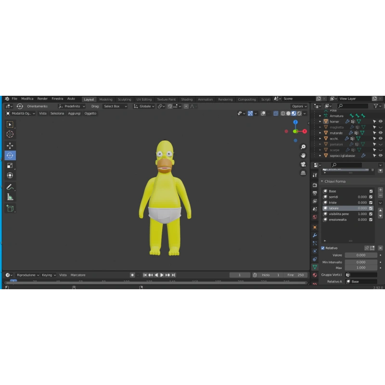
Task: Switch to the Modeling workspace tab
Action: point(106,100)
